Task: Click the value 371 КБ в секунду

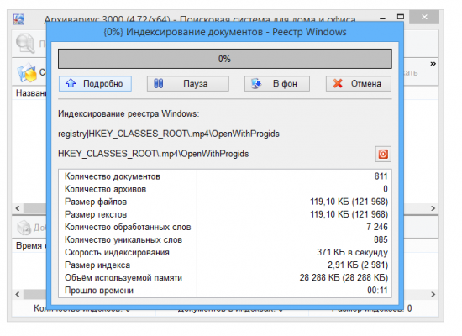Action: click(x=353, y=253)
